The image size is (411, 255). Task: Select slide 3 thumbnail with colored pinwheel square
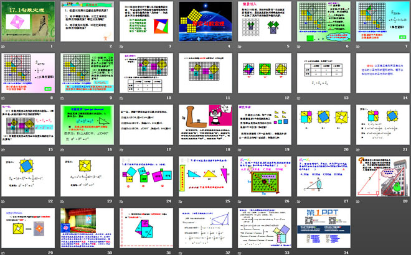[x=146, y=22]
